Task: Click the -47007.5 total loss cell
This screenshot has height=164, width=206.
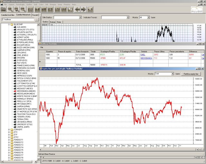Action: 109,65
